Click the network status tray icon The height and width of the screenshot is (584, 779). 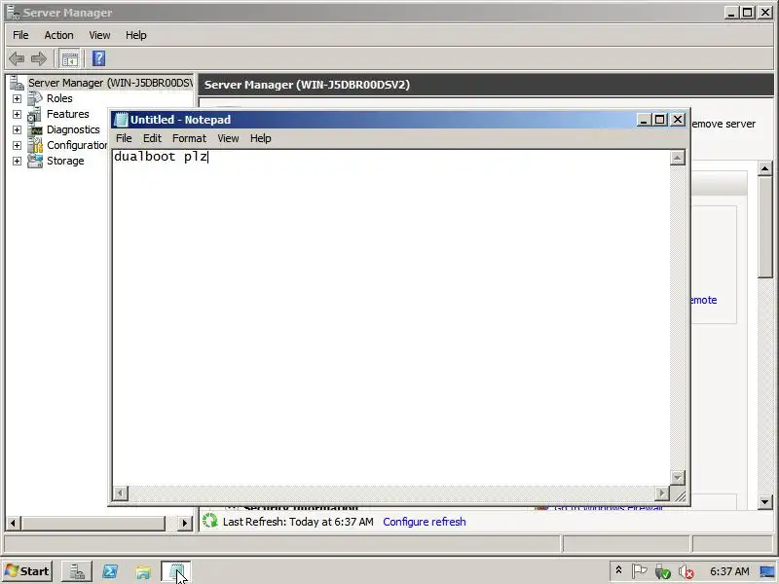coord(662,572)
